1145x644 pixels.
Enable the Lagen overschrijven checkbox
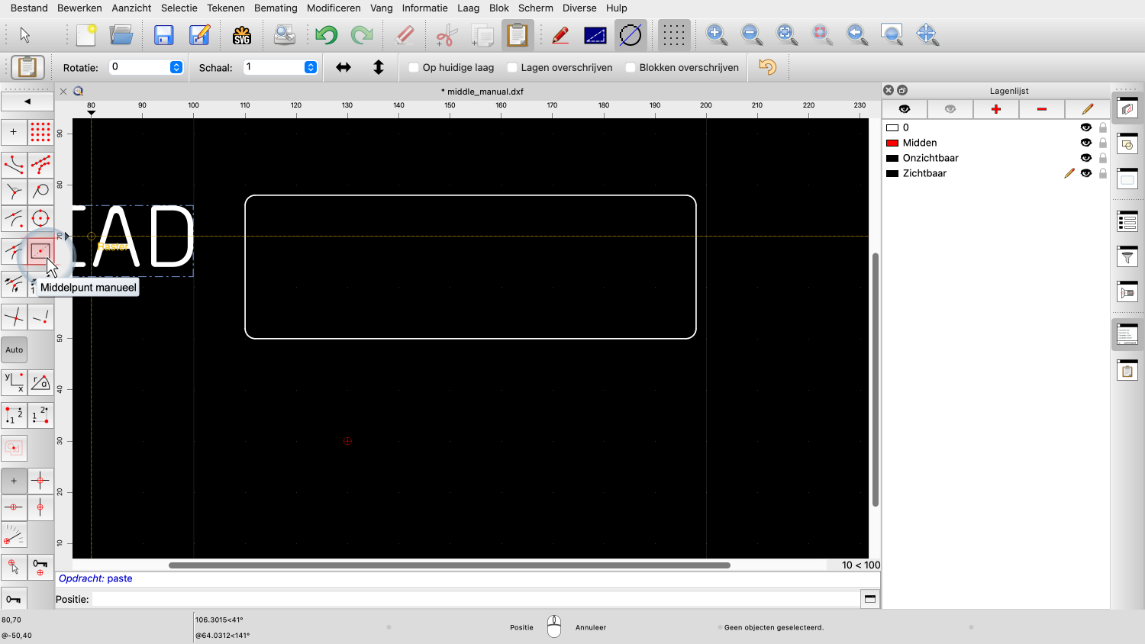point(512,67)
